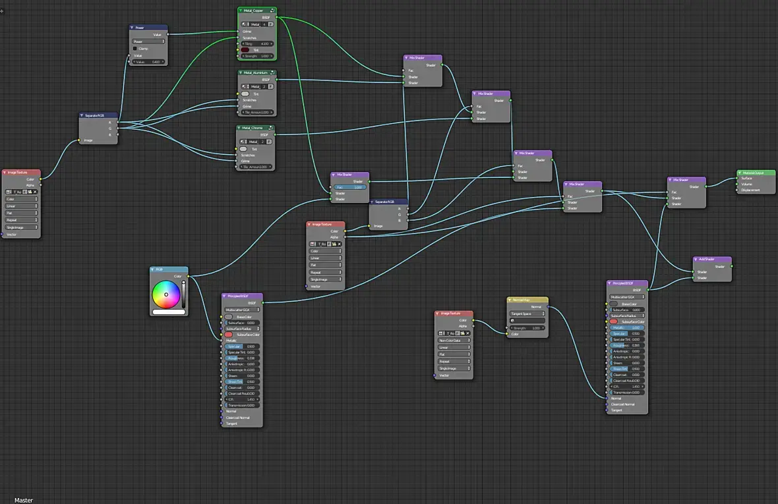The width and height of the screenshot is (778, 504).
Task: Collapse the Metal_Chrome node
Action: pyautogui.click(x=239, y=128)
